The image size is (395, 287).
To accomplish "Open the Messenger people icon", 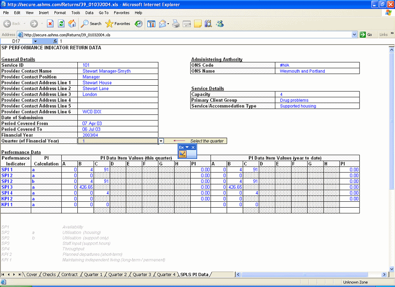I will [220, 24].
